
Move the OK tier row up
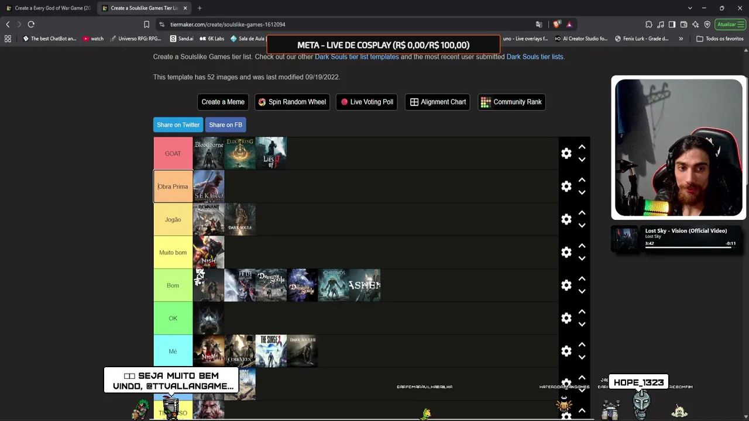pos(582,312)
